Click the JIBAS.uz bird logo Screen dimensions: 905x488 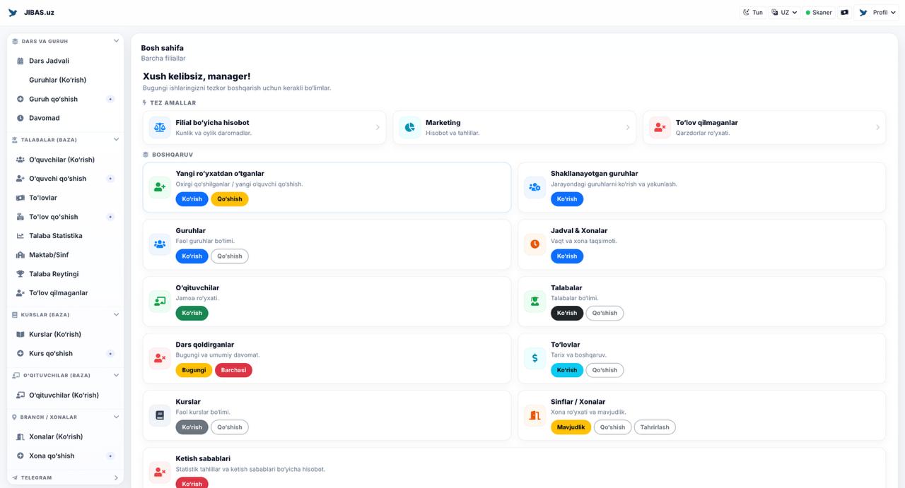(x=13, y=13)
